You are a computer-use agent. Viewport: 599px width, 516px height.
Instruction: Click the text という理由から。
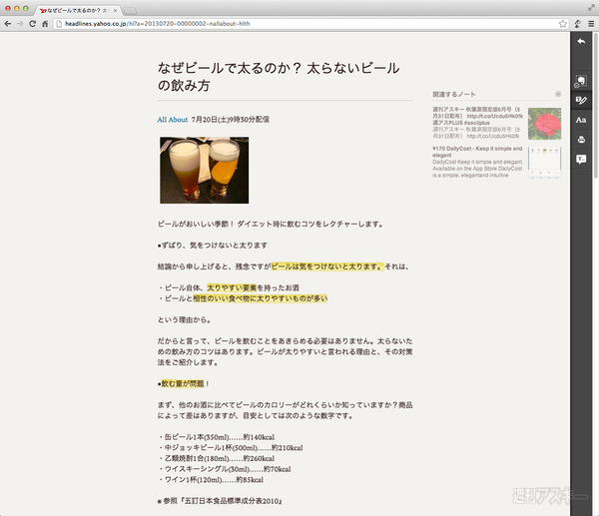click(x=184, y=319)
